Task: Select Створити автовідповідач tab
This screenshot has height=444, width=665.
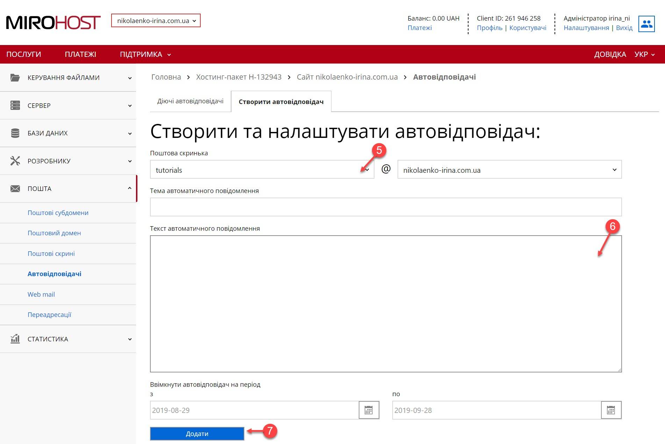Action: coord(281,102)
